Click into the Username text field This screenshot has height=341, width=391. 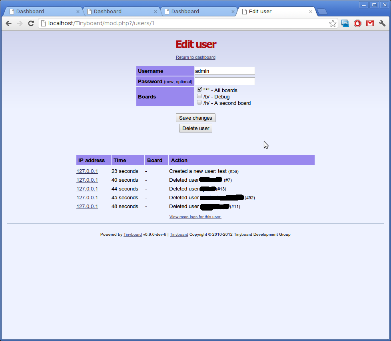(x=224, y=71)
